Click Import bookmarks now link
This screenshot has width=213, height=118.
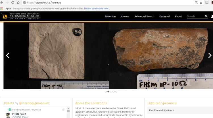(x=97, y=9)
